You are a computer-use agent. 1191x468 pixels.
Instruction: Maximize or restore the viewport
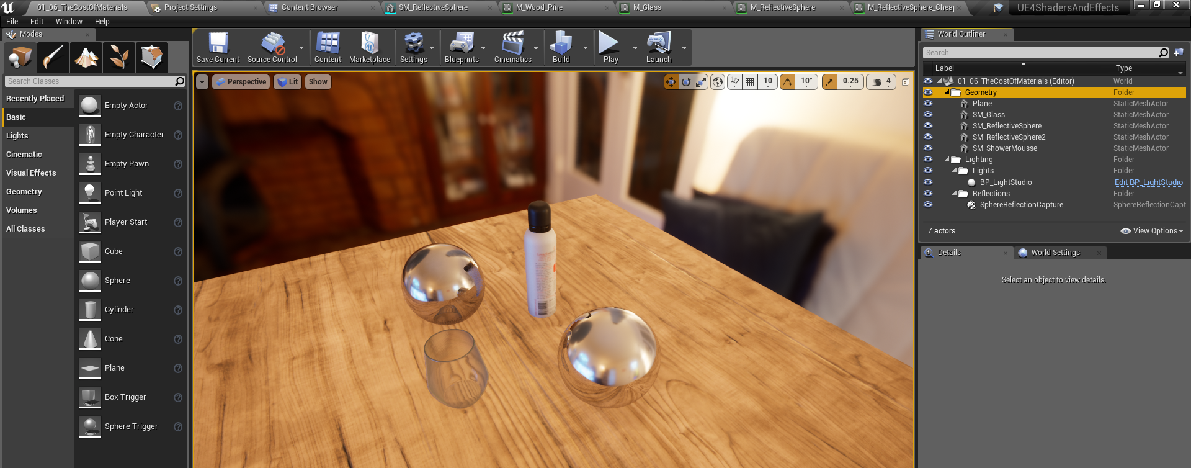point(906,82)
